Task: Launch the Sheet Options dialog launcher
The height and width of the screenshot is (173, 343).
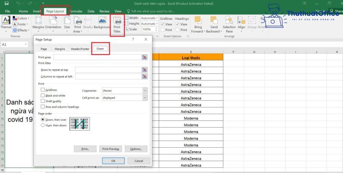Action: [x=188, y=36]
